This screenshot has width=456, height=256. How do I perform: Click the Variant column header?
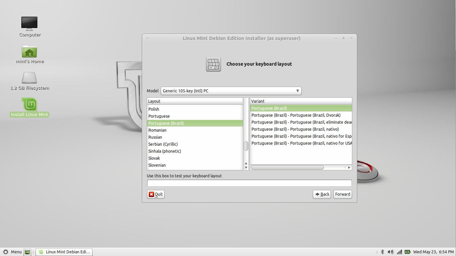tap(301, 101)
